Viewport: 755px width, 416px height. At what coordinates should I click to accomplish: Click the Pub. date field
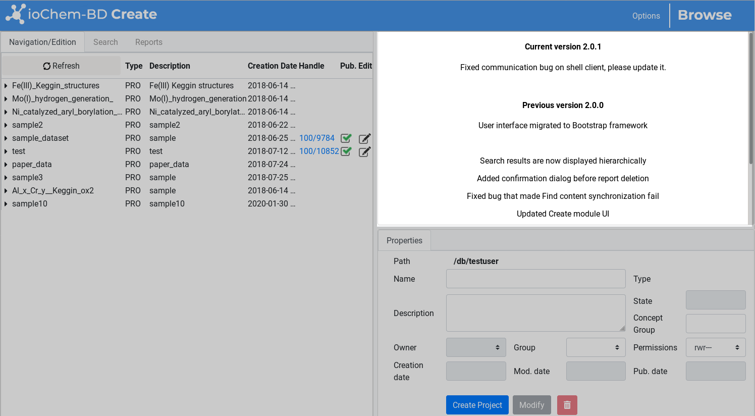point(716,371)
